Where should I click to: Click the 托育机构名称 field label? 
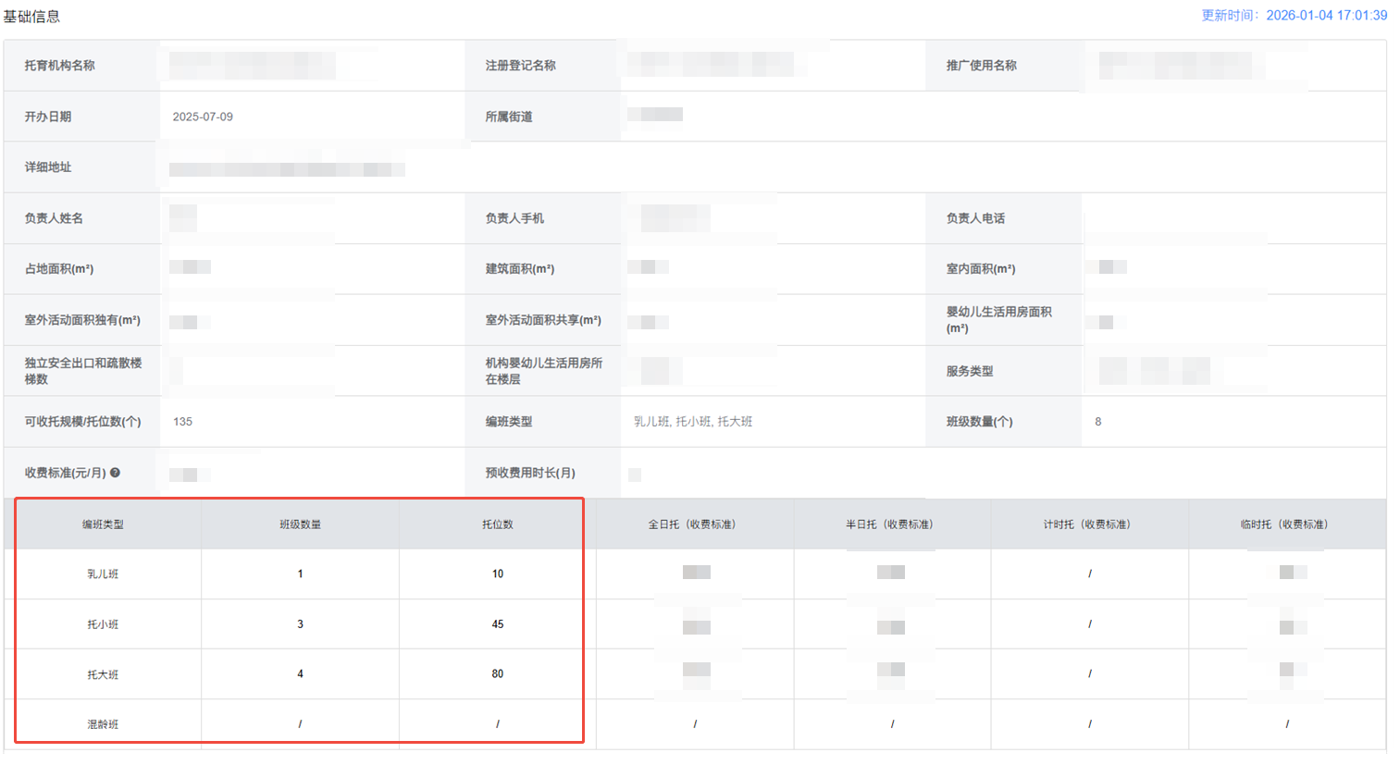(59, 66)
